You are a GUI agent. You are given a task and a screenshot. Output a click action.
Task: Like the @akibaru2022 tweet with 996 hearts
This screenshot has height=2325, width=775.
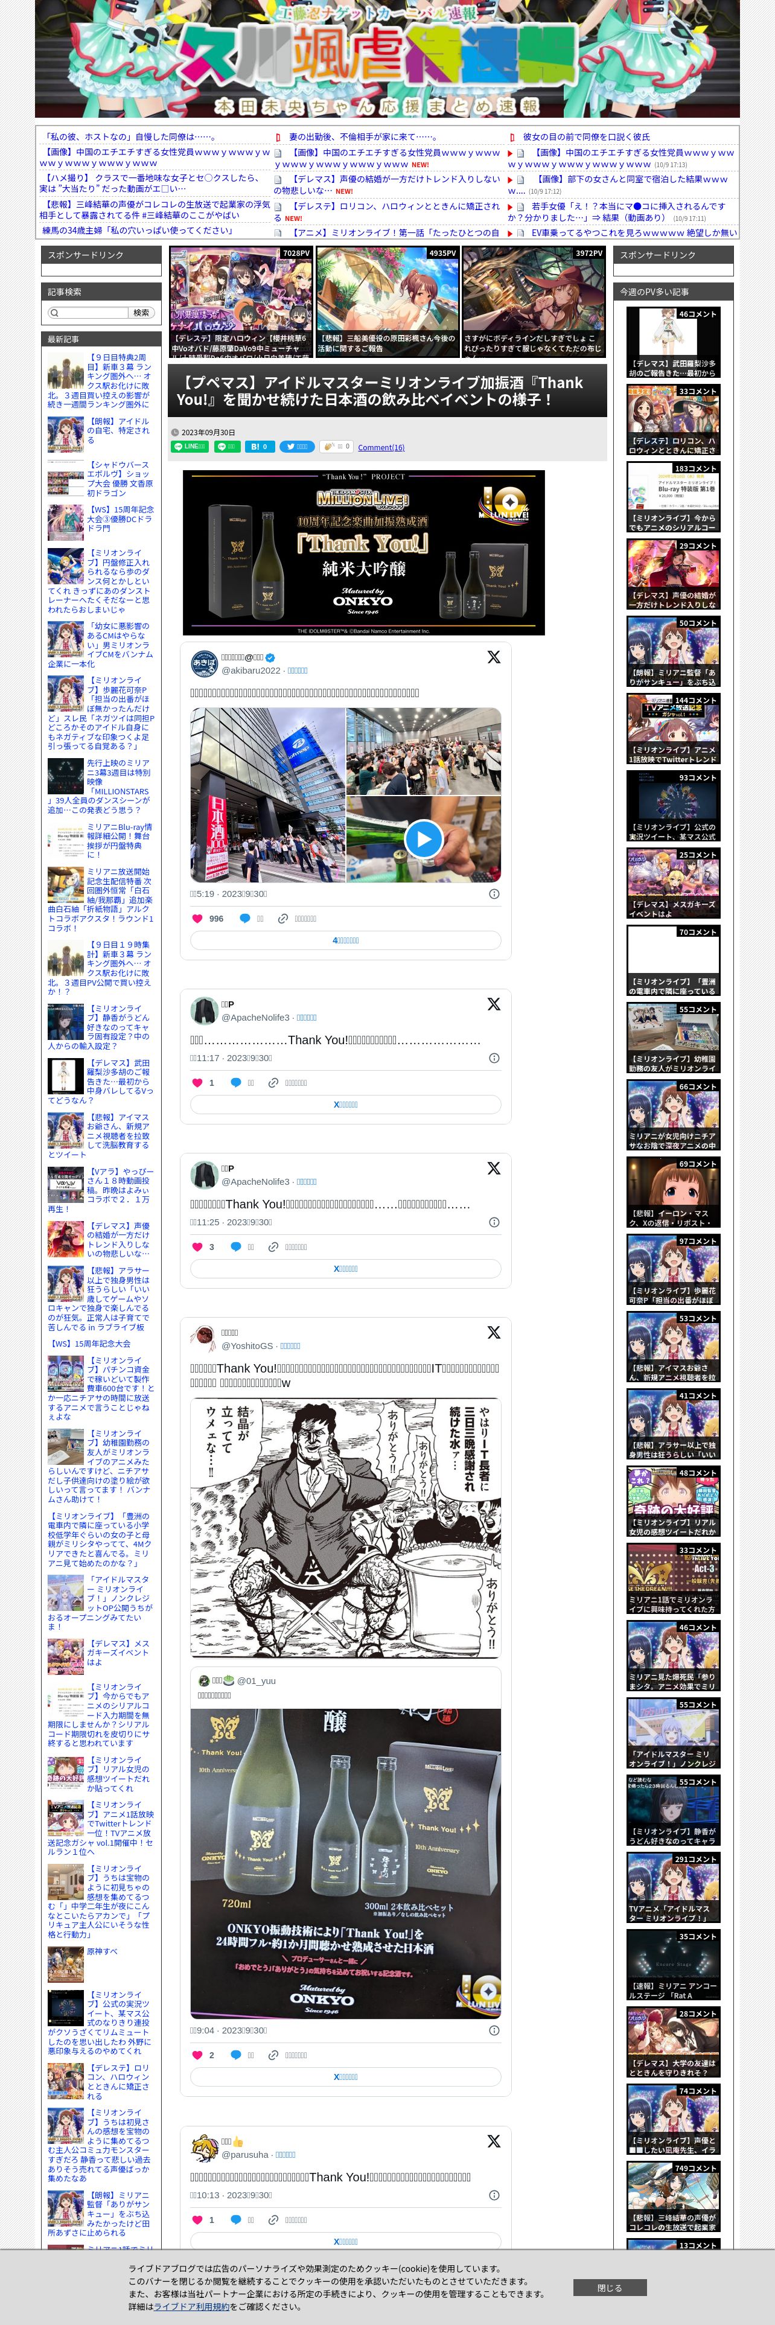pyautogui.click(x=197, y=919)
